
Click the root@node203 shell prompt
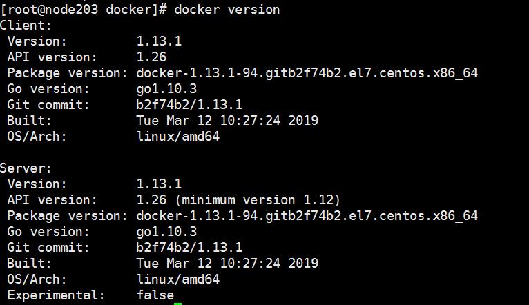pos(84,10)
